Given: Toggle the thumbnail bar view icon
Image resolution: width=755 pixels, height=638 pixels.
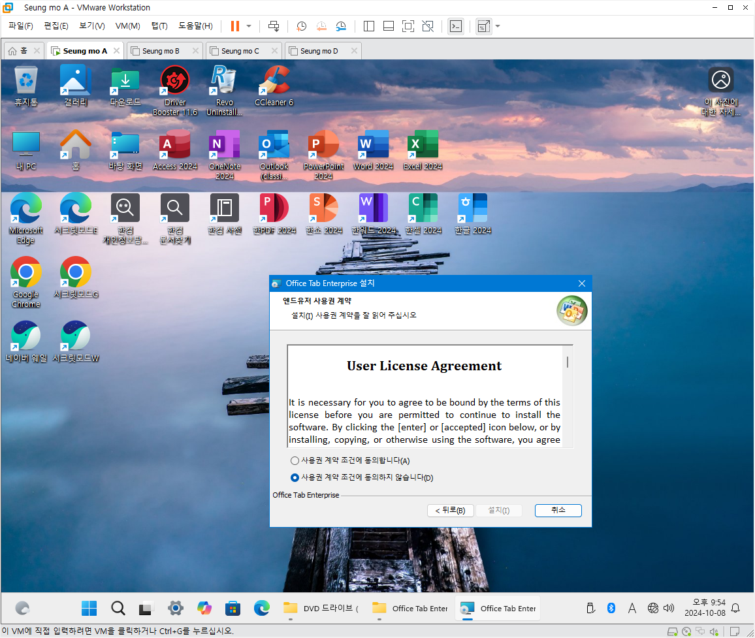Looking at the screenshot, I should (389, 26).
